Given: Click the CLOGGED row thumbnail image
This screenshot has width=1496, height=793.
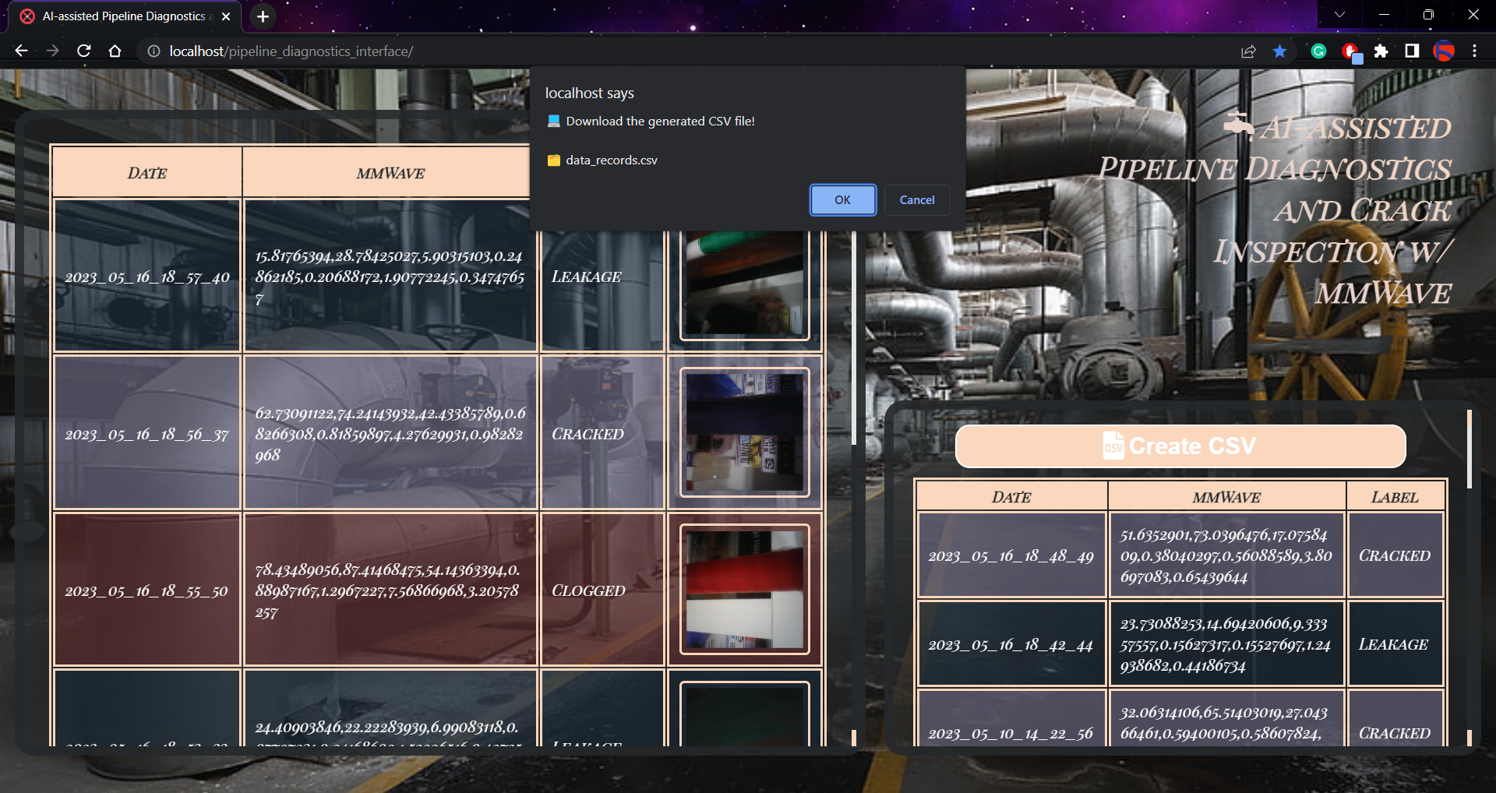Looking at the screenshot, I should click(x=744, y=590).
